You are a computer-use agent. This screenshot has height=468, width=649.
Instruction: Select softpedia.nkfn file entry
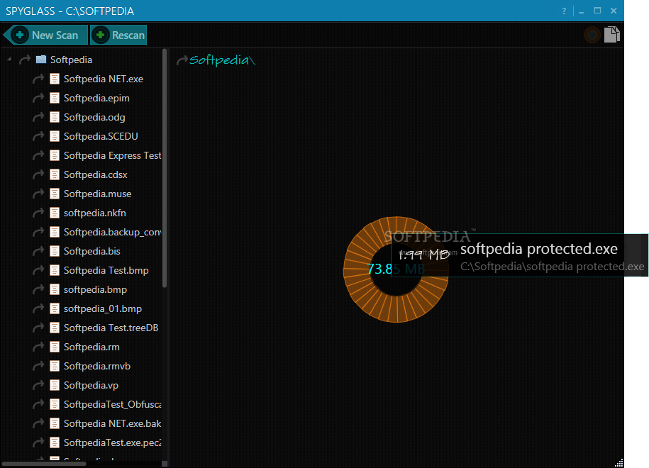[95, 213]
